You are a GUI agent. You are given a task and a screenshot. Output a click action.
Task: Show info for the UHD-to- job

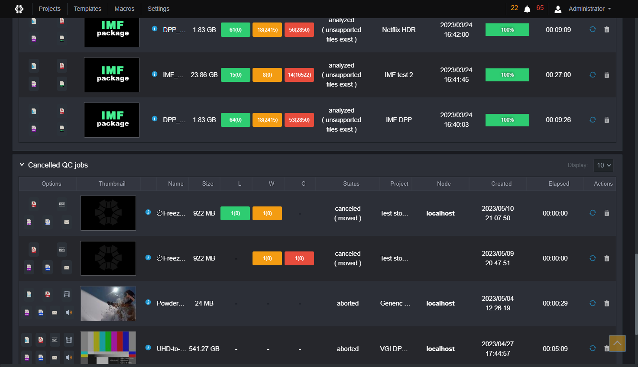(148, 348)
